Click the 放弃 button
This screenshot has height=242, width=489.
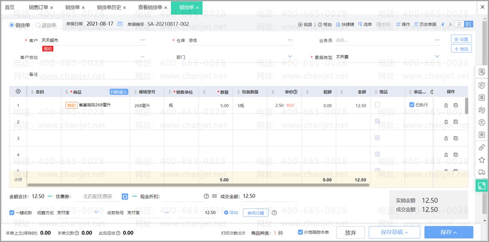[351, 232]
